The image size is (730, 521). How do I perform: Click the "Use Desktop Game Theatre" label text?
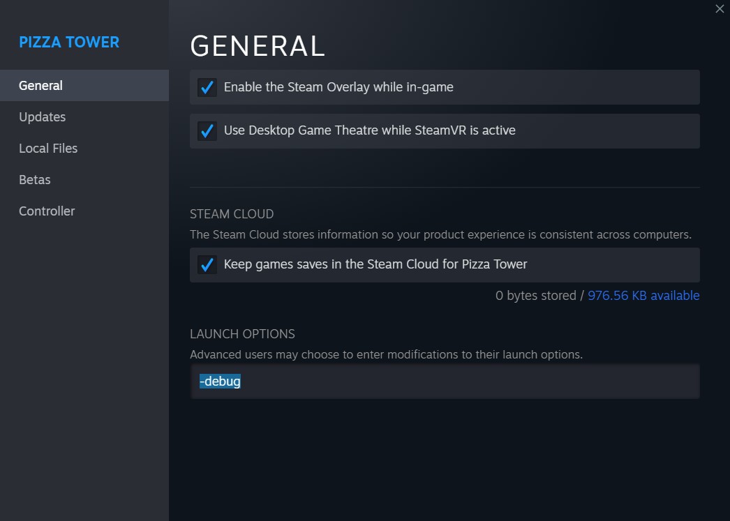tap(369, 130)
